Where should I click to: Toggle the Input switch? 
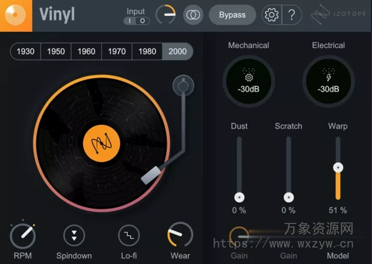click(x=136, y=21)
